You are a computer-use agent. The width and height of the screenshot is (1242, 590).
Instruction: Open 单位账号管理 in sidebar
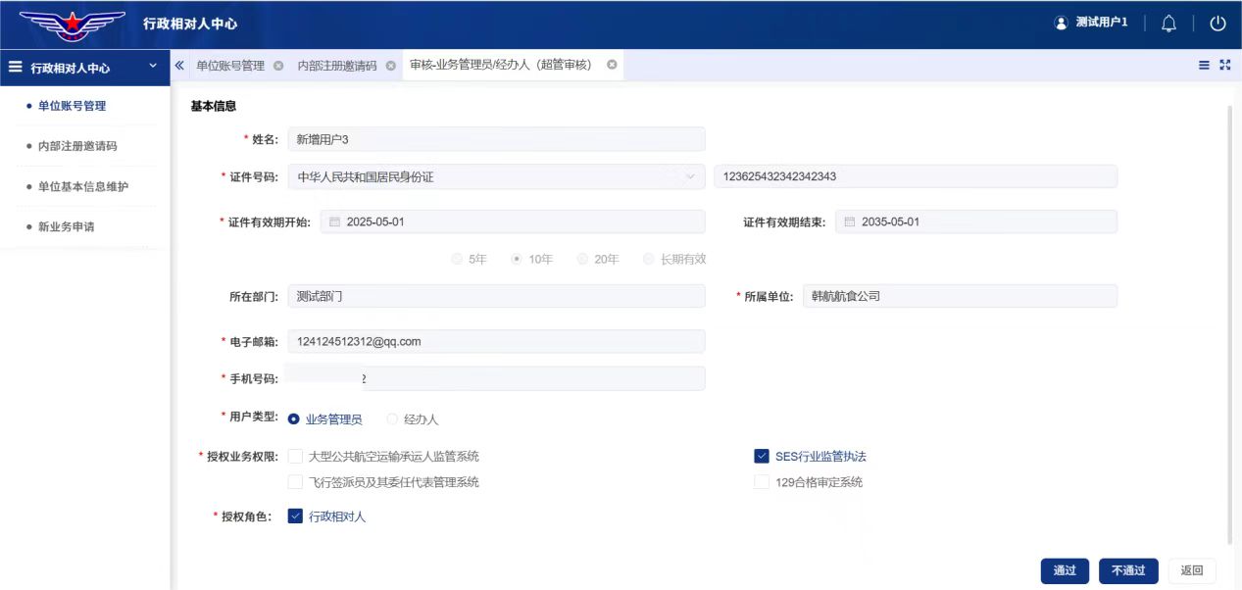[x=72, y=106]
